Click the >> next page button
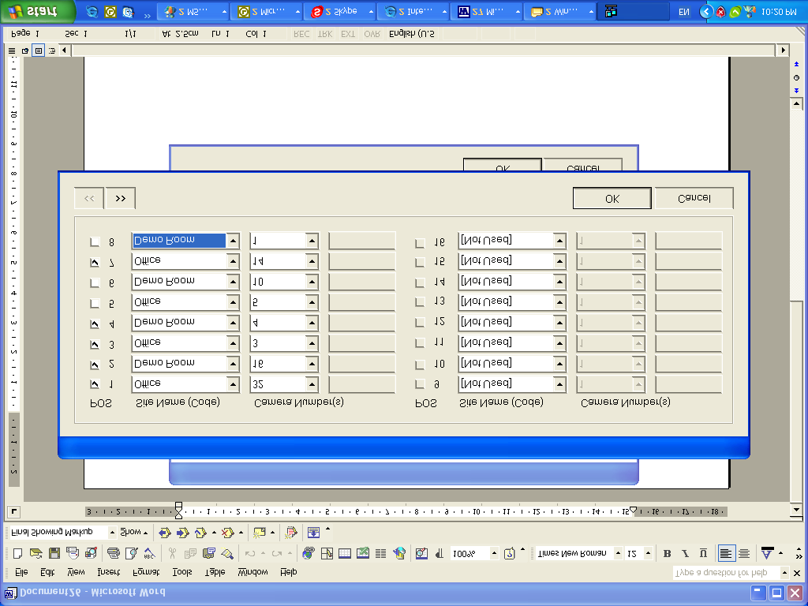808x606 pixels. pyautogui.click(x=120, y=198)
